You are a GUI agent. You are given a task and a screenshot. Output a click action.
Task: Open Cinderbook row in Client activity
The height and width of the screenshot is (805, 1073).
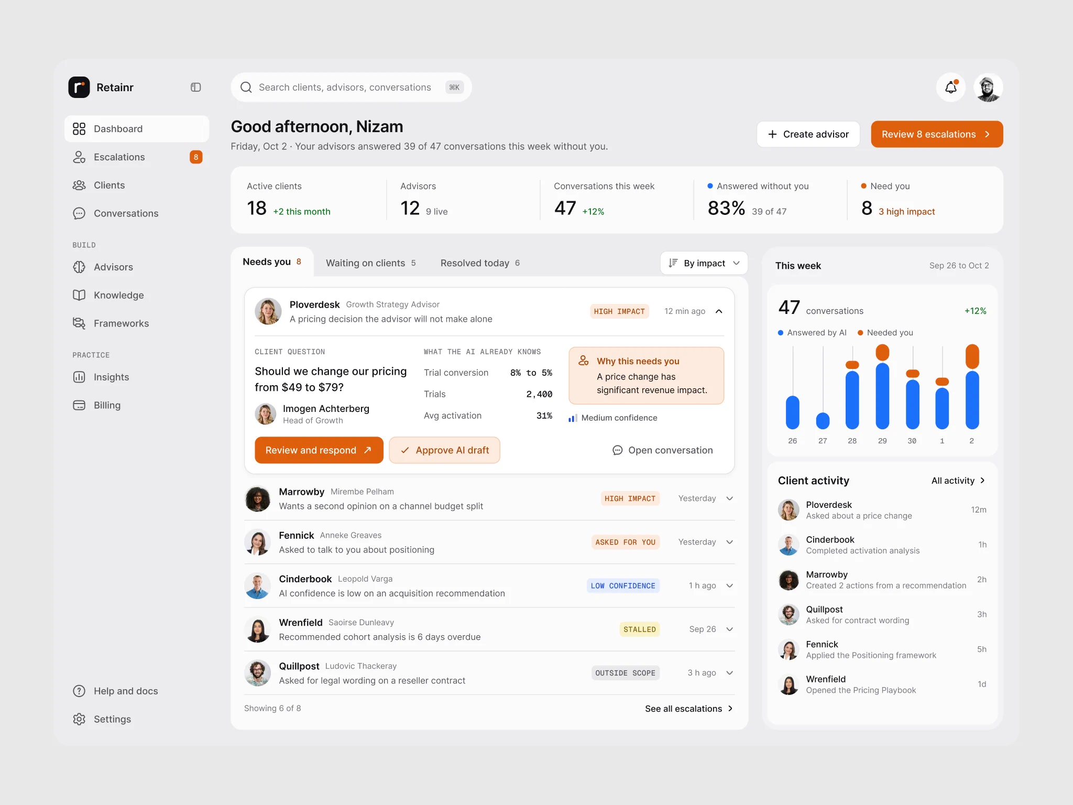(882, 545)
